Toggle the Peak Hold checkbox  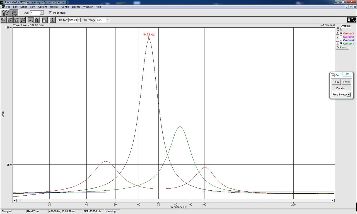point(50,13)
